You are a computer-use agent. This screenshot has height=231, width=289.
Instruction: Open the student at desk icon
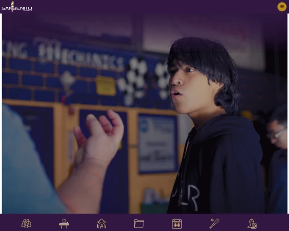[x=64, y=223]
